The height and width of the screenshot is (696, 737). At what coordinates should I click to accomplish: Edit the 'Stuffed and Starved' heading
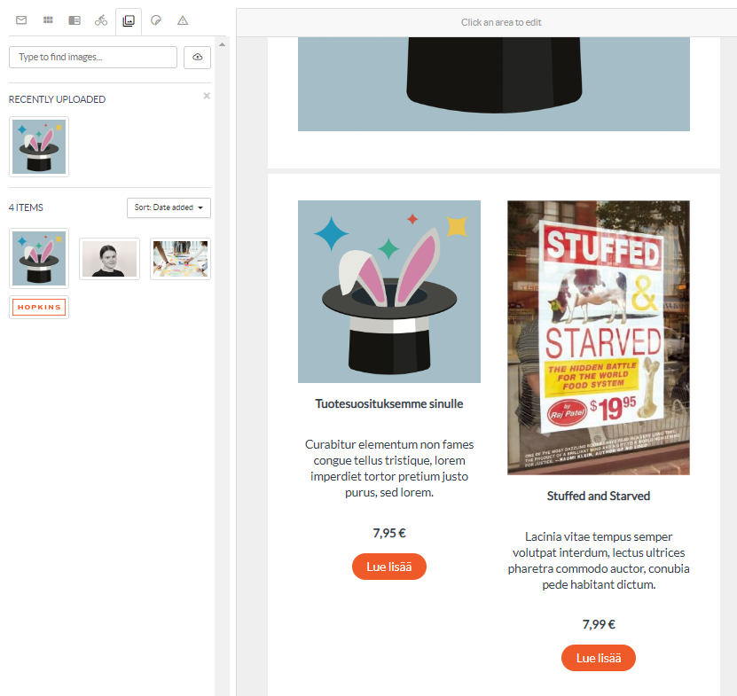point(599,497)
